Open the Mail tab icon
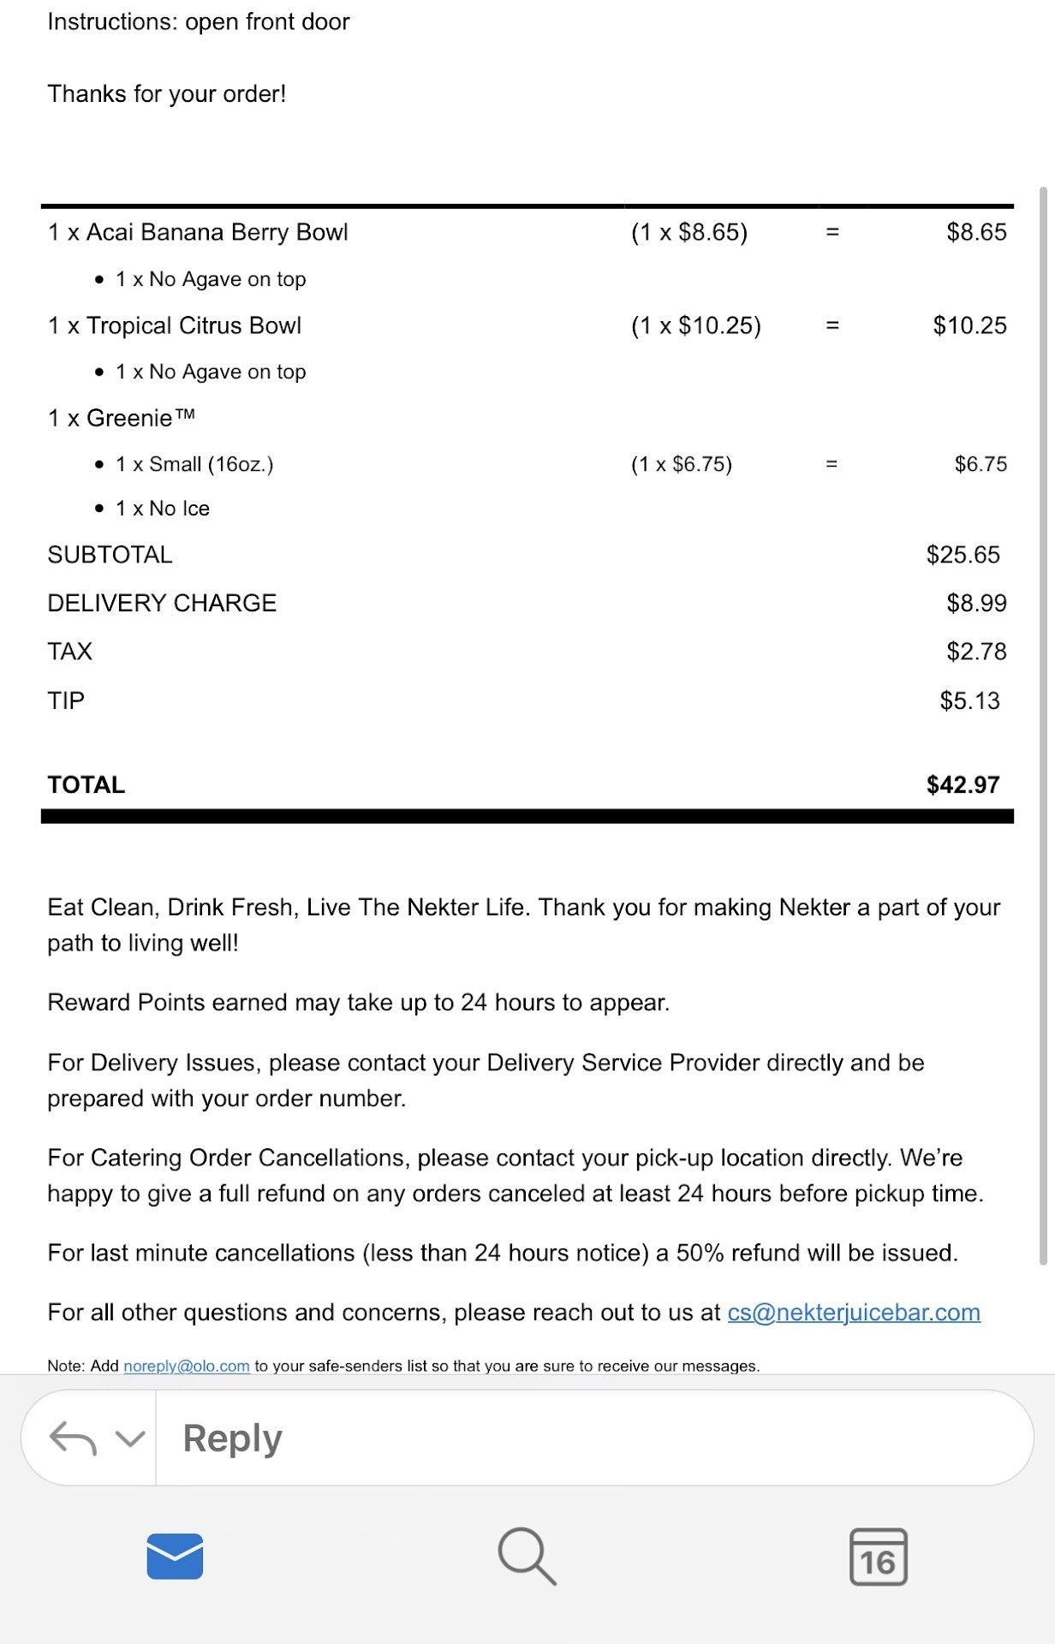Screen dimensions: 1055x1644 [x=175, y=1556]
